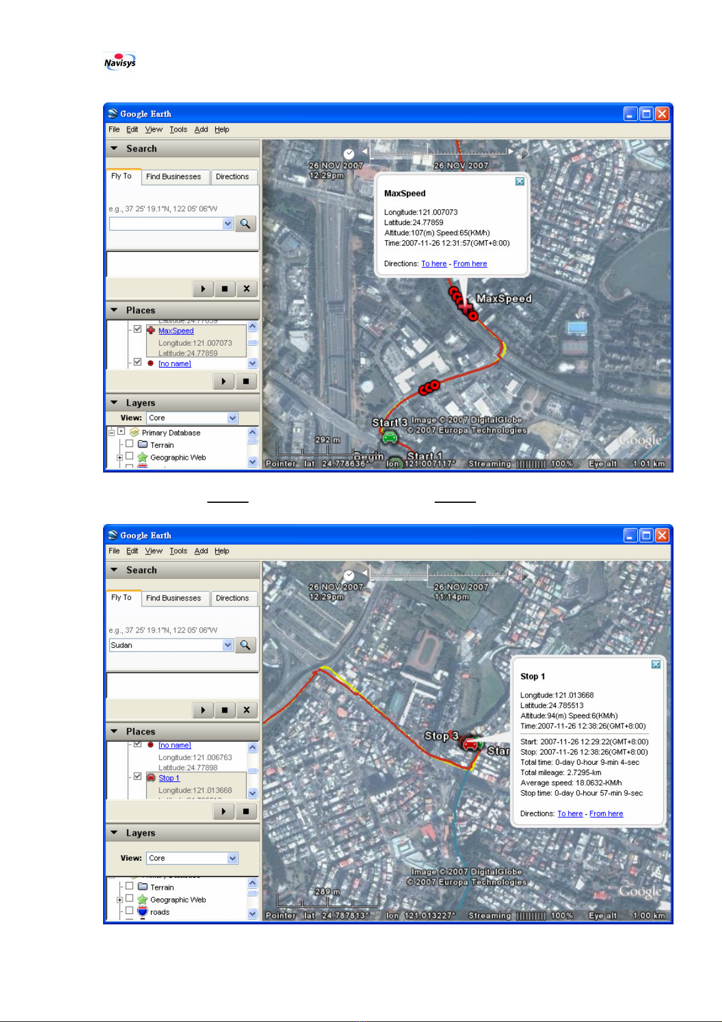Close the MaxSpeed info balloon
This screenshot has width=722, height=1022.
[x=520, y=181]
